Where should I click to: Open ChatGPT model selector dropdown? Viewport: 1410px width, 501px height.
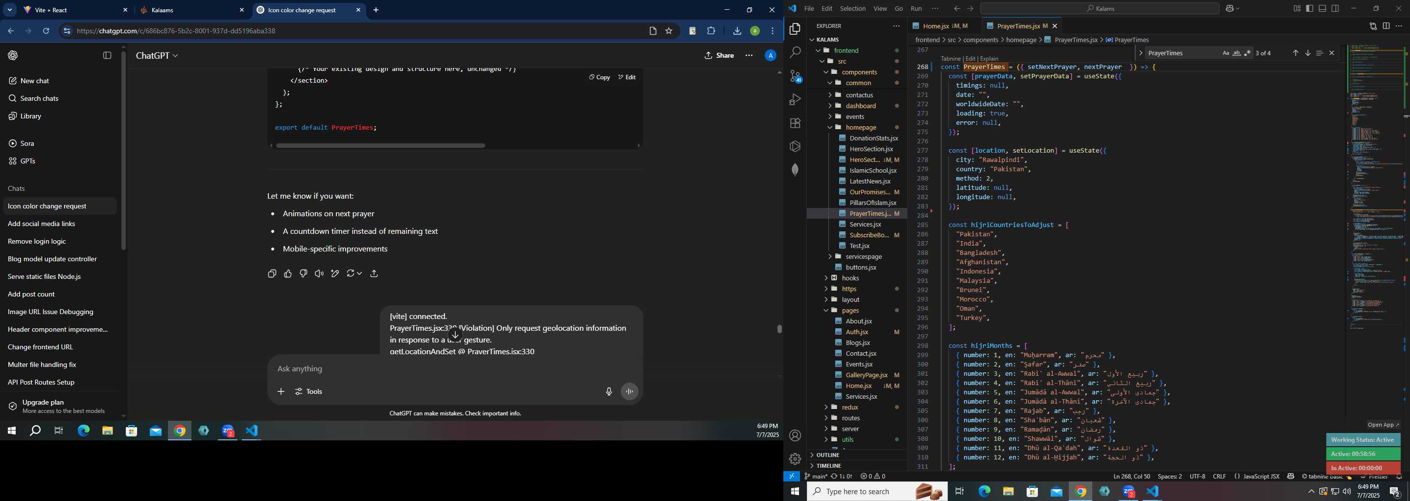[157, 56]
